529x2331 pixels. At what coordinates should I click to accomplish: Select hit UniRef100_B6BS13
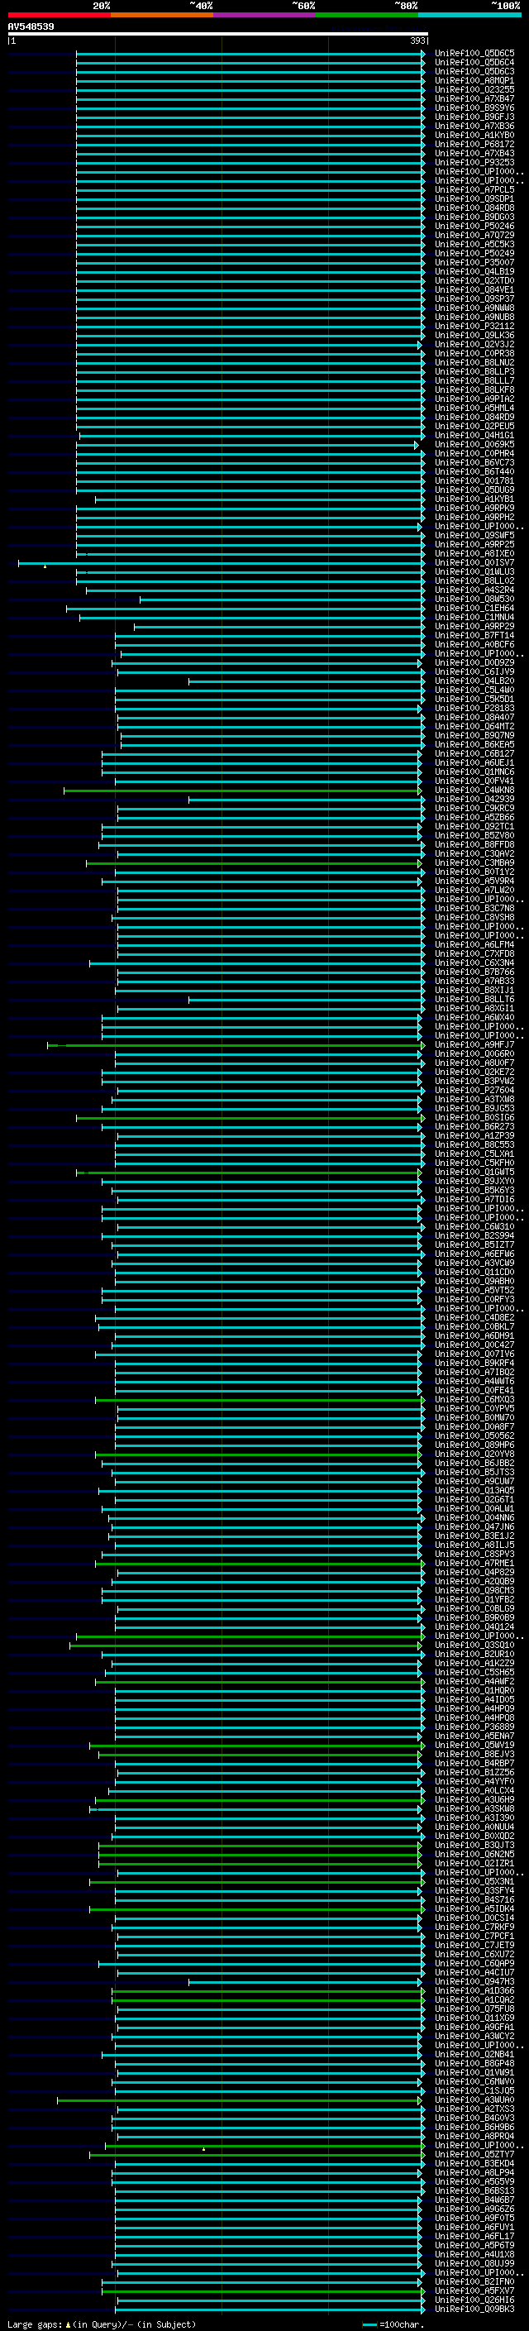[474, 2191]
